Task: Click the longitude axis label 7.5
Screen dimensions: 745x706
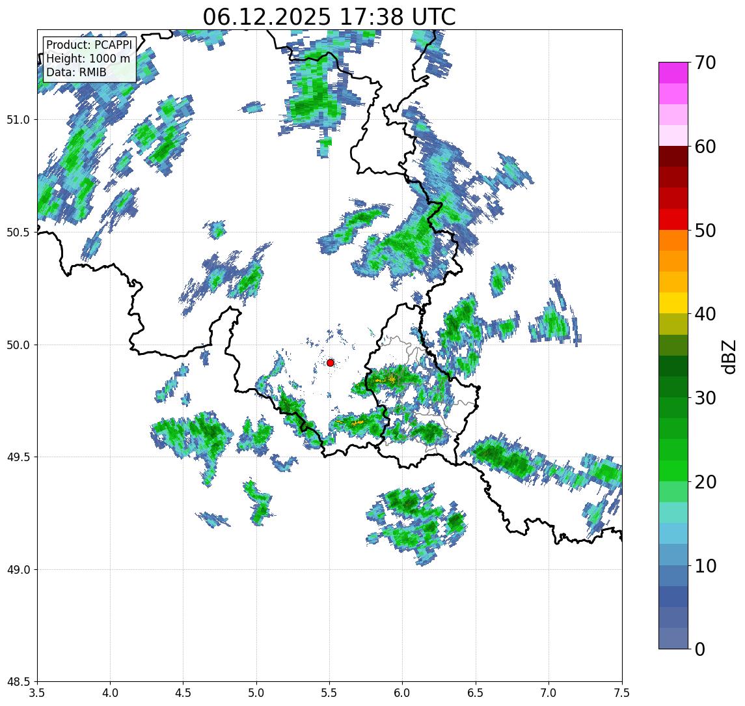Action: point(622,693)
